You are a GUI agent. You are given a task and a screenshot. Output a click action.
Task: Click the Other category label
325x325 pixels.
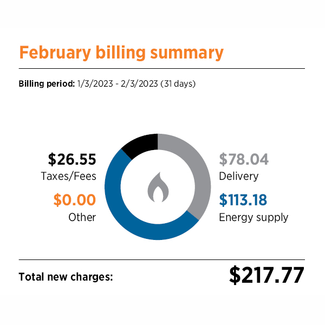tap(82, 217)
